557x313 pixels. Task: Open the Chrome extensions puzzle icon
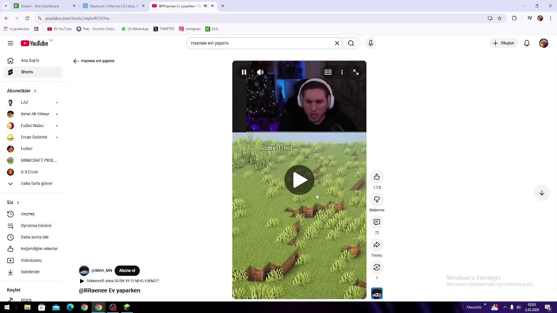(x=514, y=18)
